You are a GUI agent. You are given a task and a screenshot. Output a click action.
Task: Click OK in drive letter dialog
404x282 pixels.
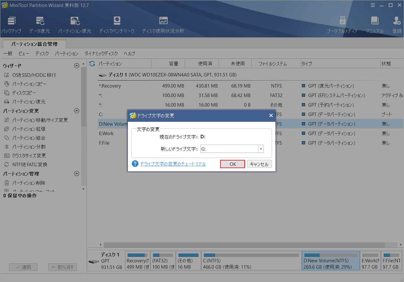tap(233, 164)
